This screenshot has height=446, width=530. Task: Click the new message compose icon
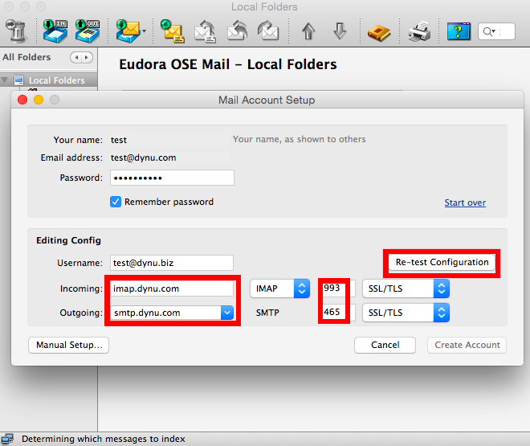coord(173,31)
